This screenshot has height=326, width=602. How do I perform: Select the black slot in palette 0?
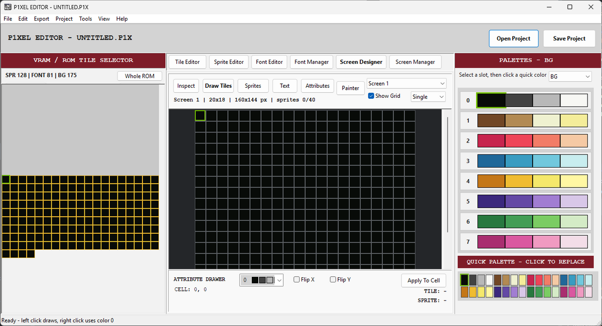tap(491, 100)
